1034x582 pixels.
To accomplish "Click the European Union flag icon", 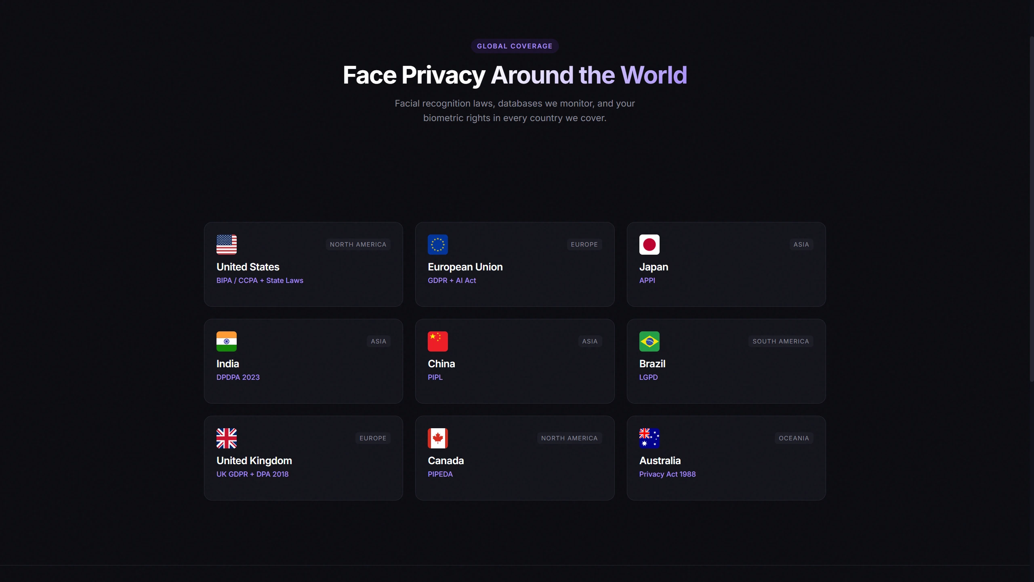I will (x=437, y=245).
